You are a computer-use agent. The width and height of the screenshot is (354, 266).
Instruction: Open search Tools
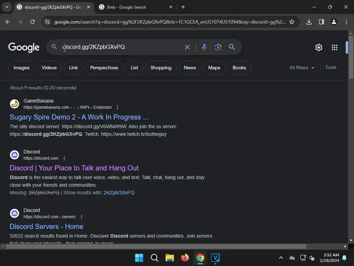[x=330, y=68]
